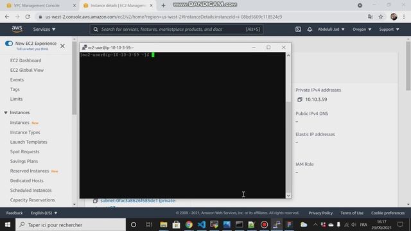
Task: Open the notifications bell icon
Action: pyautogui.click(x=310, y=30)
